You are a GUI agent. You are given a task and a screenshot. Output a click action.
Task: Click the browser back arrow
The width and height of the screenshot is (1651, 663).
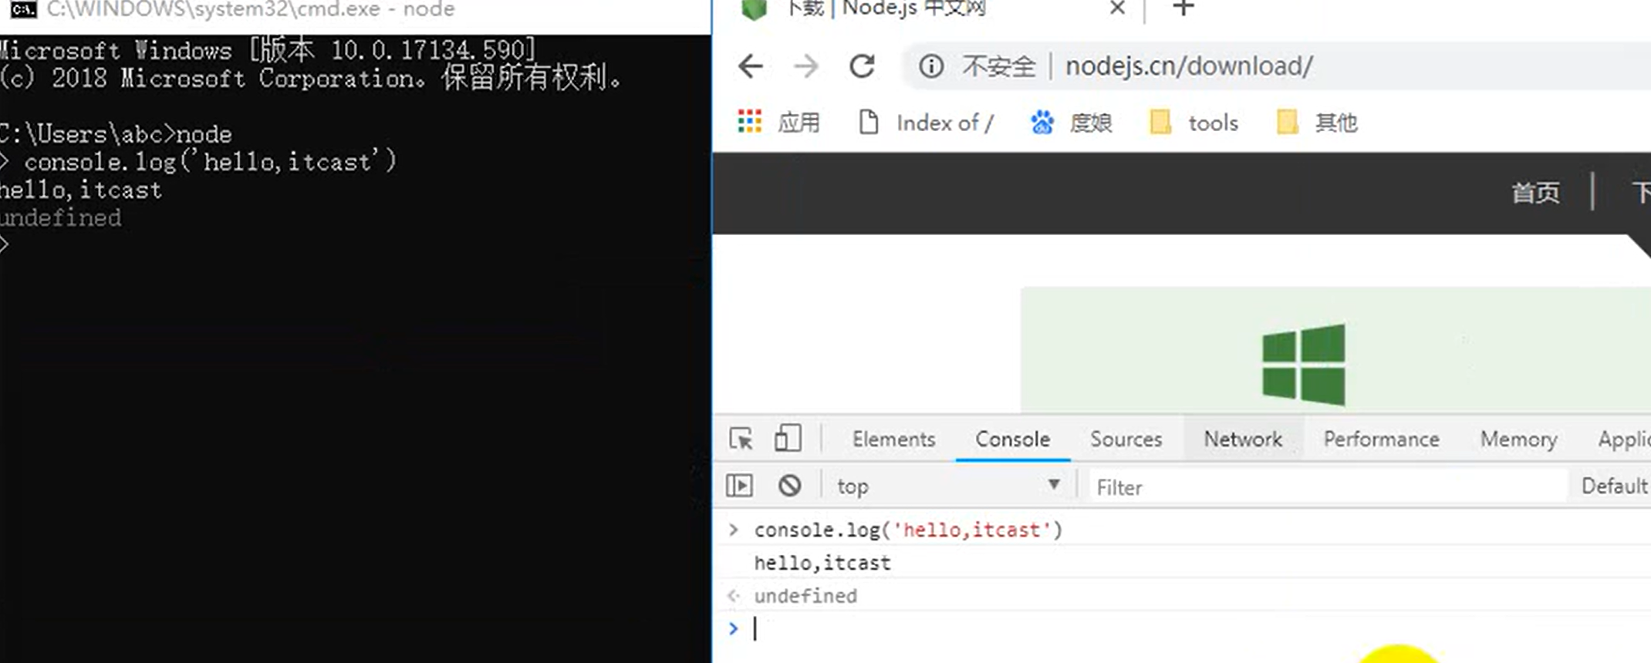(x=750, y=66)
